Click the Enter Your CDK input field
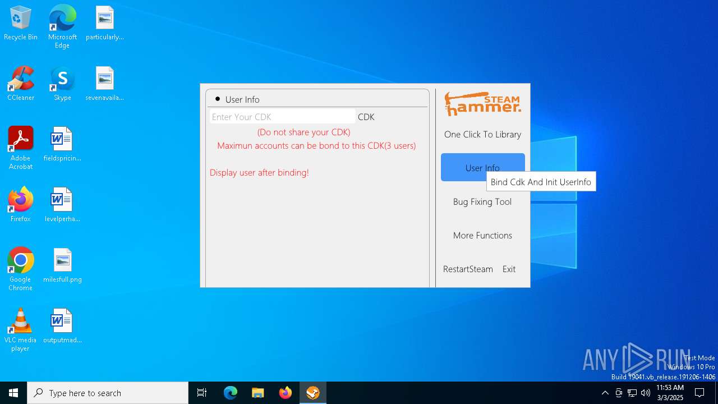This screenshot has height=404, width=718. (x=282, y=117)
